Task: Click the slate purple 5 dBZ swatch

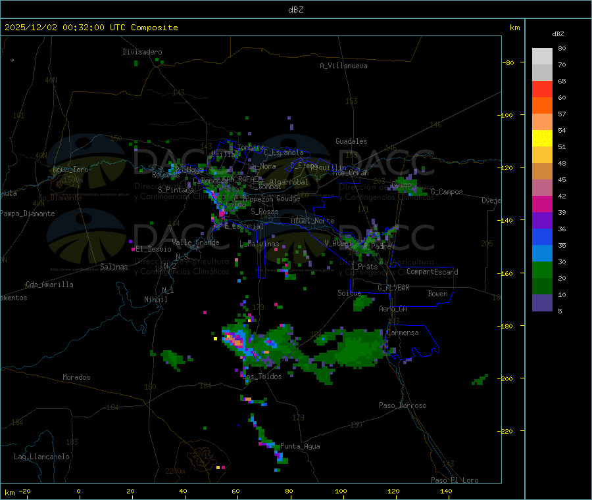Action: pos(542,303)
